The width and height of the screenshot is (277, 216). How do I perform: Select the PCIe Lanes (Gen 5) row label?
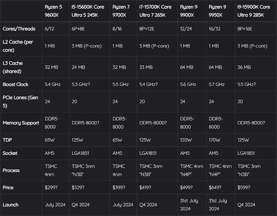pyautogui.click(x=20, y=102)
